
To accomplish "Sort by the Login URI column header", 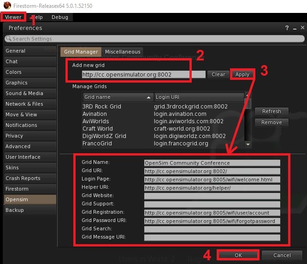I will [199, 97].
